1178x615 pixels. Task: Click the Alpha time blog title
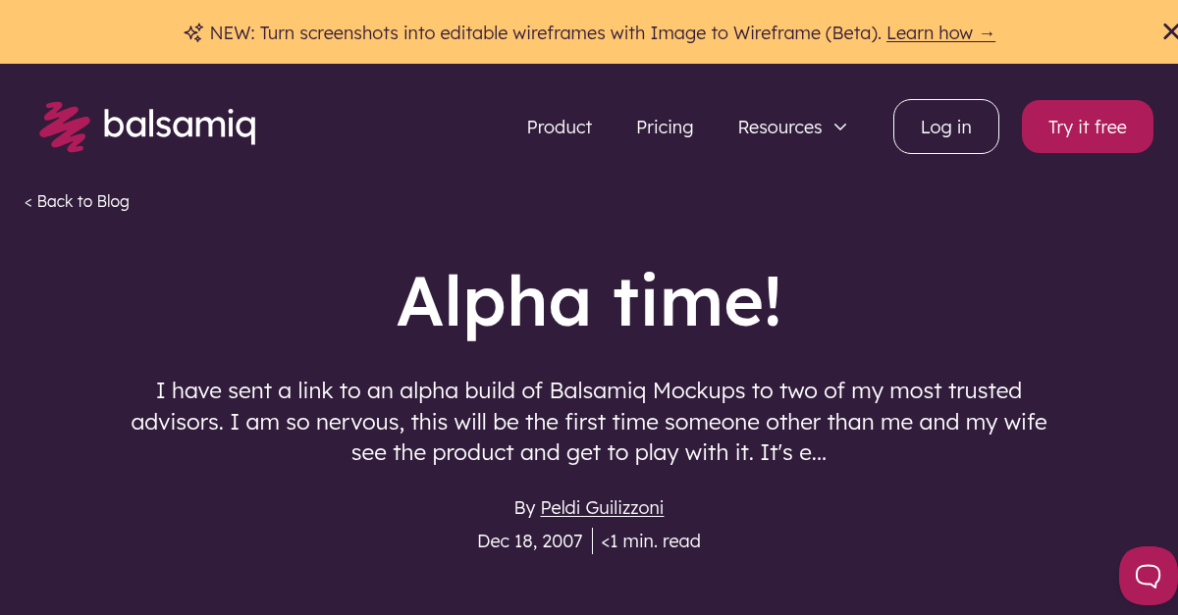[589, 303]
